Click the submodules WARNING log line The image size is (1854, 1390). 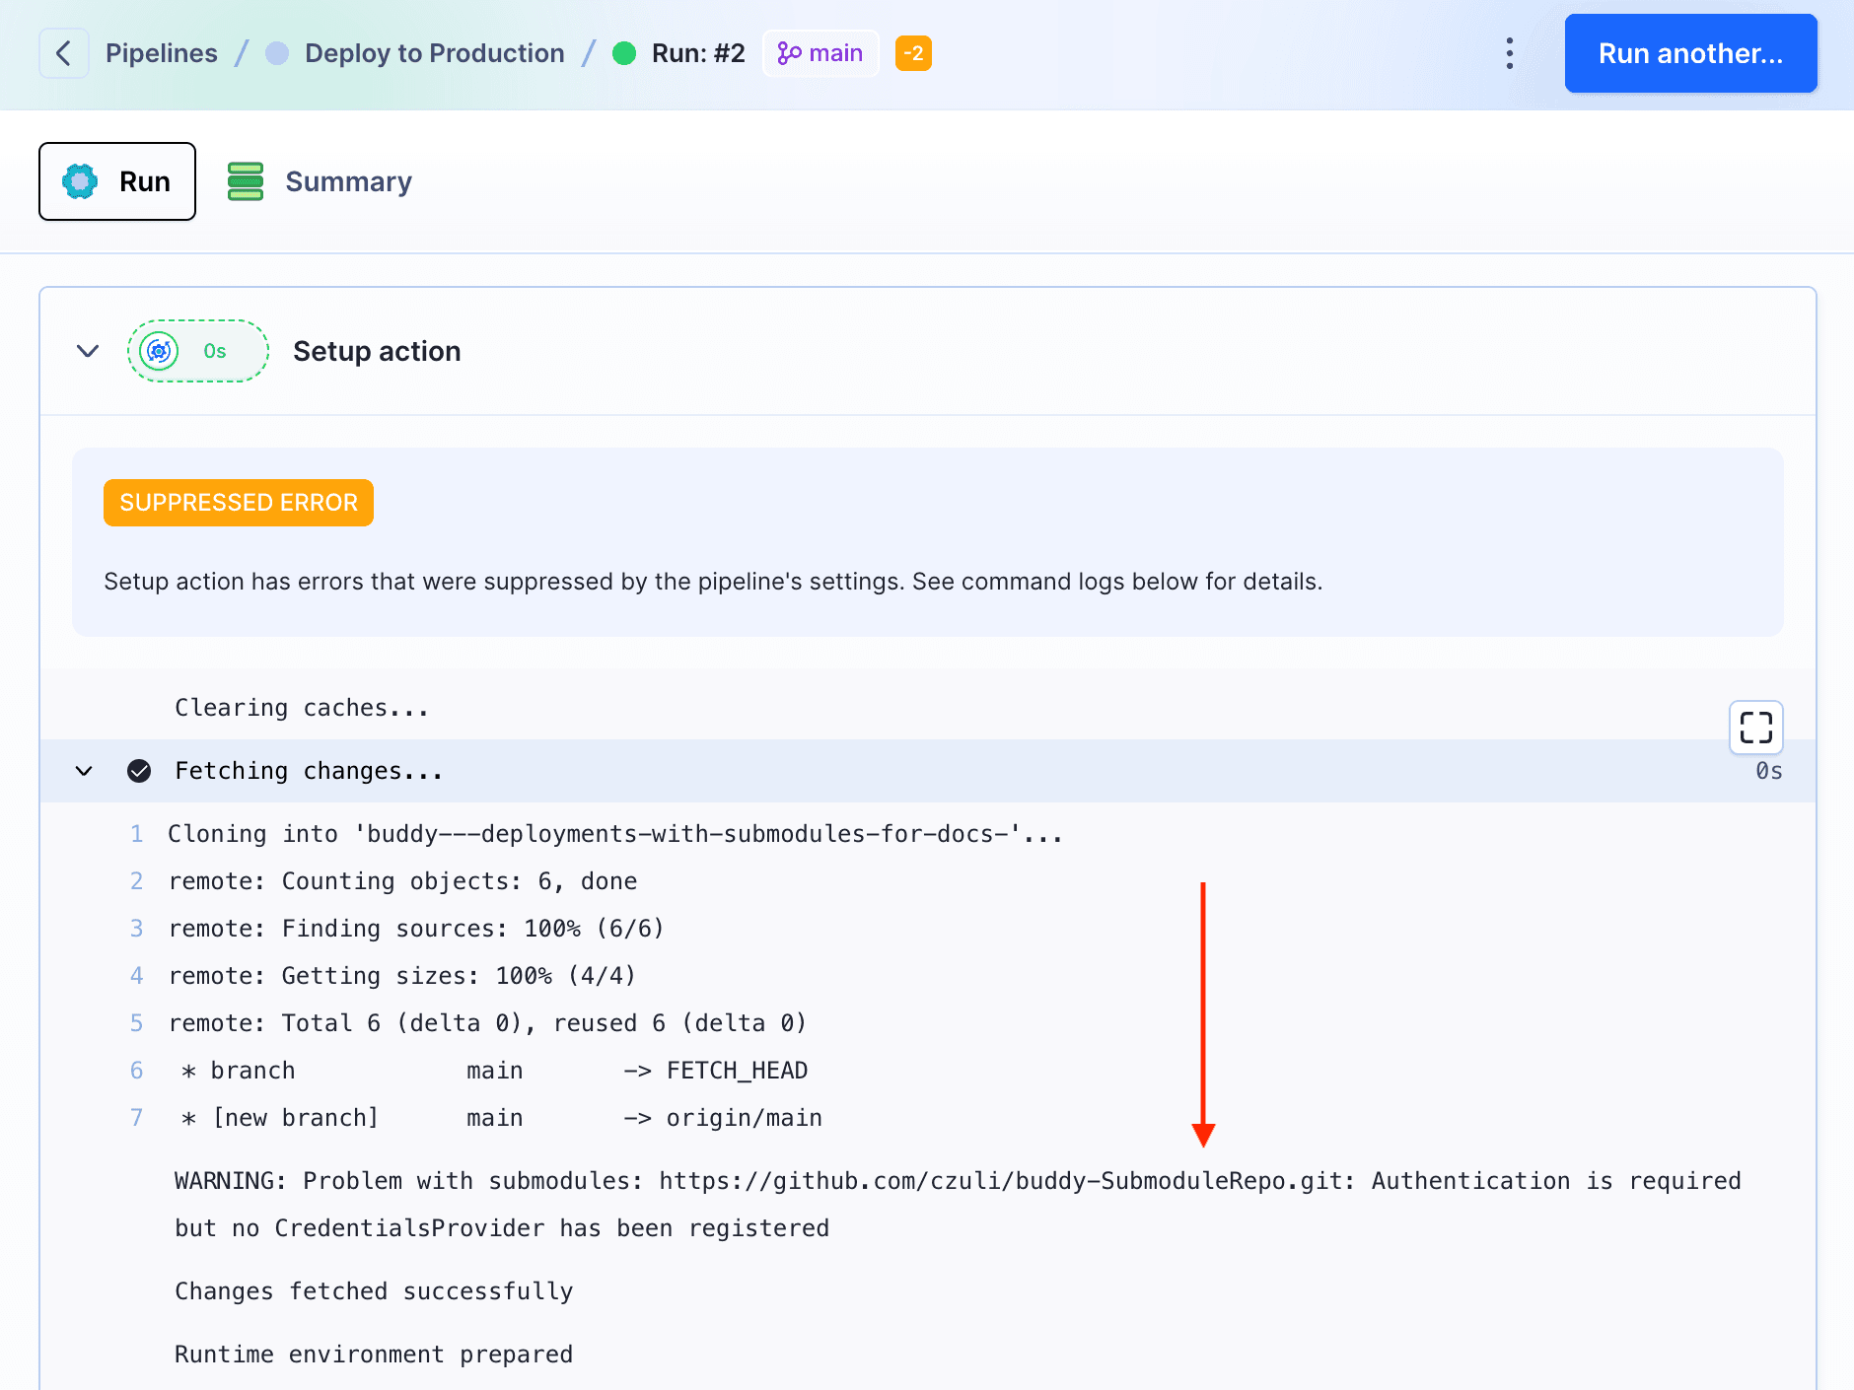click(957, 1181)
